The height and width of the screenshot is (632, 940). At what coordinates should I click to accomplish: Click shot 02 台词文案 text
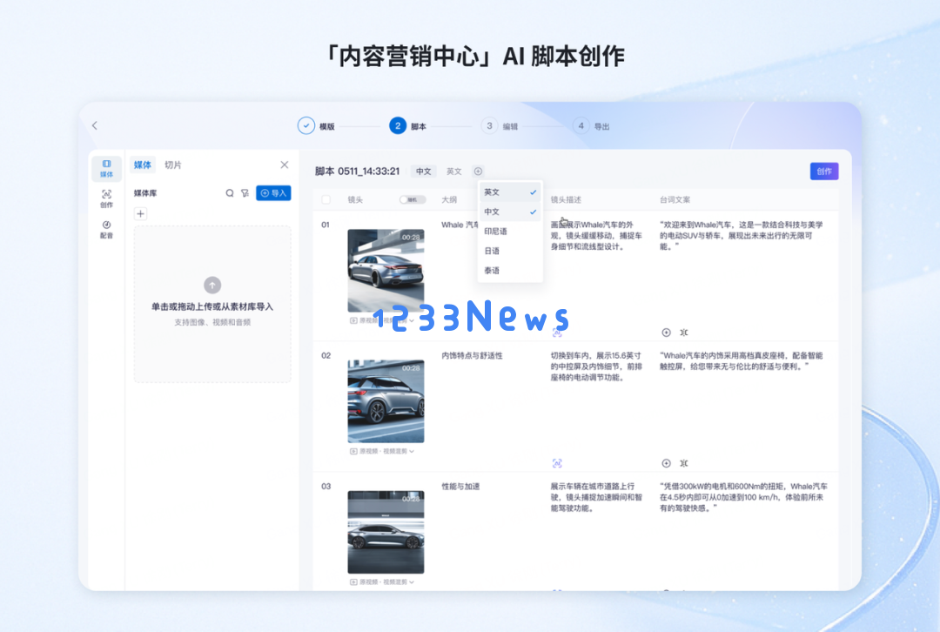pyautogui.click(x=741, y=361)
